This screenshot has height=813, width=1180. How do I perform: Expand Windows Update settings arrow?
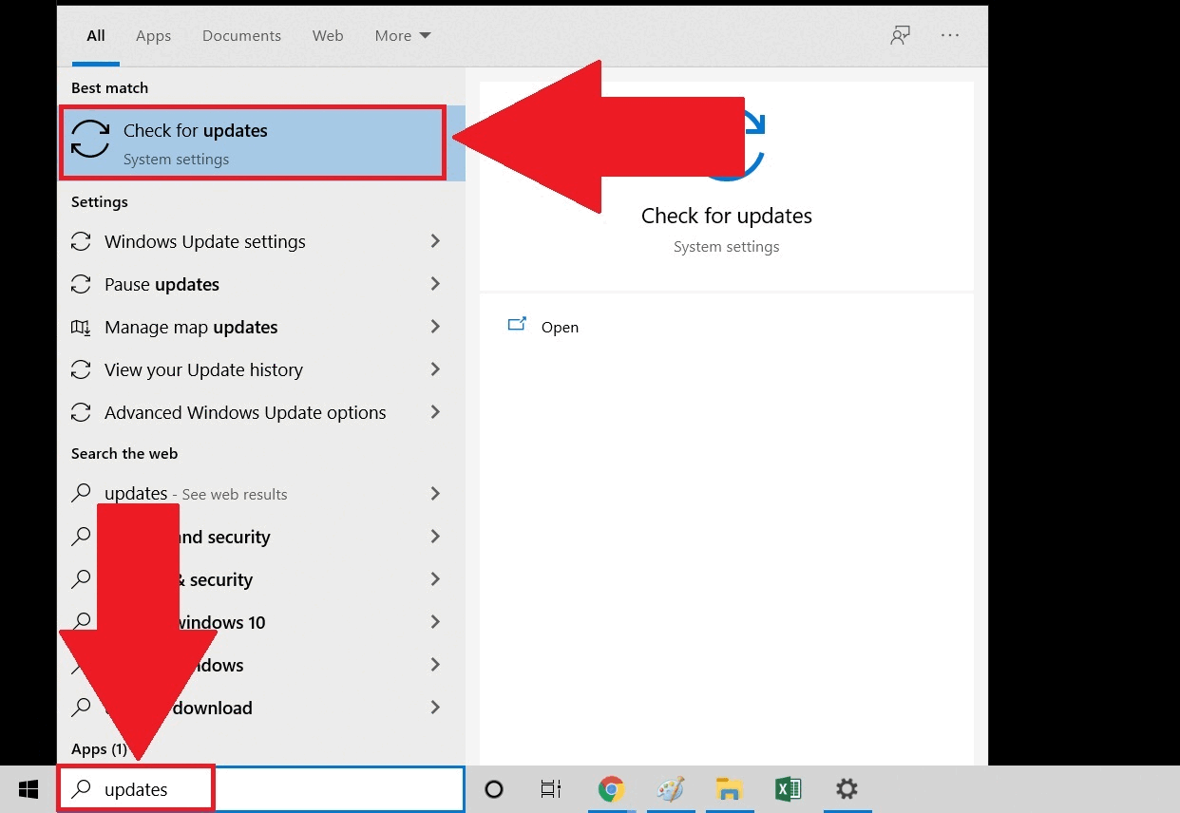[x=435, y=241]
